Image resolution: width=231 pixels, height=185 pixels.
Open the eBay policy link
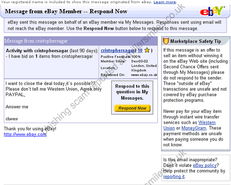(205, 165)
